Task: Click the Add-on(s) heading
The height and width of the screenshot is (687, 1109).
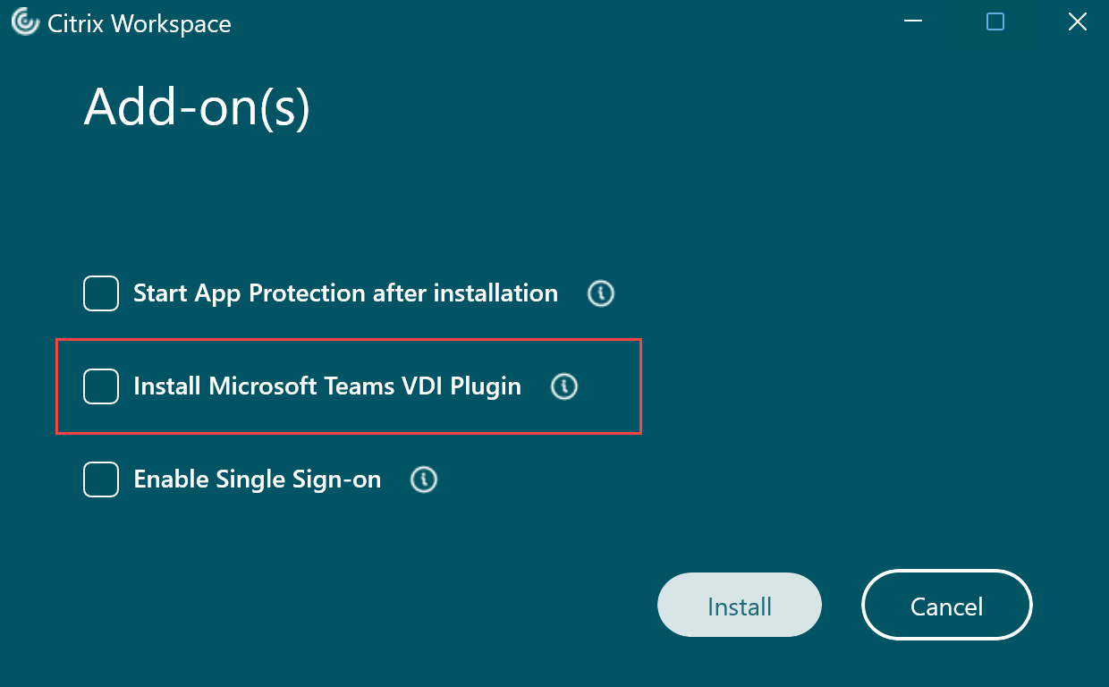Action: (x=197, y=106)
